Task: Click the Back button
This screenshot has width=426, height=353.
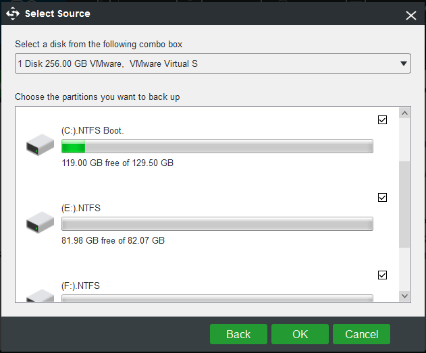Action: (238, 334)
